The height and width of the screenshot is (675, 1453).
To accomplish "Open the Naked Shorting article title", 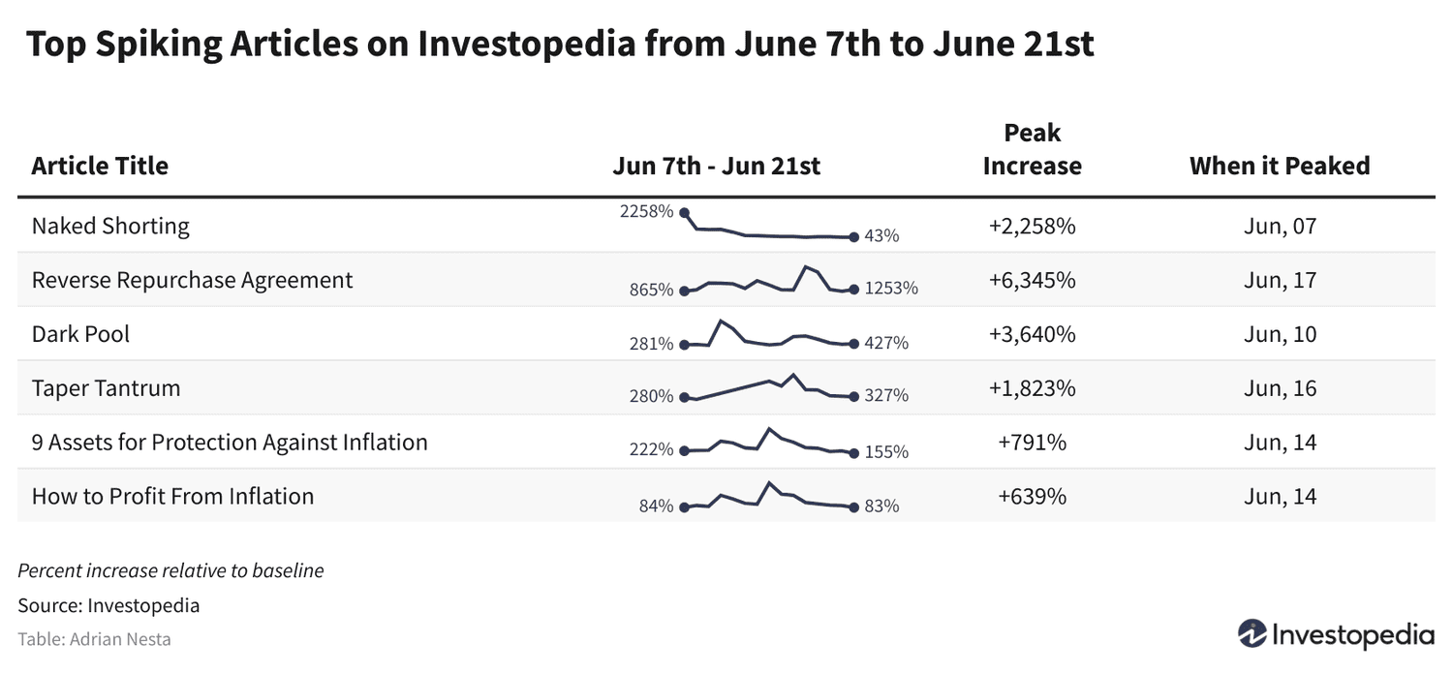I will [x=110, y=226].
